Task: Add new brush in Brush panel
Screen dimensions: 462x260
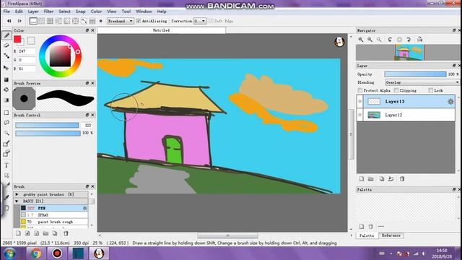Action: [18, 233]
